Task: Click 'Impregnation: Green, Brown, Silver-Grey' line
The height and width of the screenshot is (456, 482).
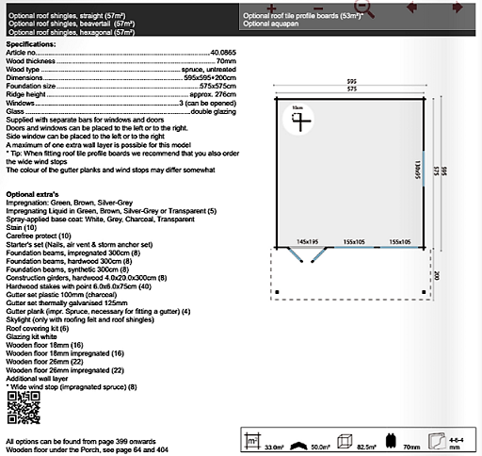Action: [70, 203]
